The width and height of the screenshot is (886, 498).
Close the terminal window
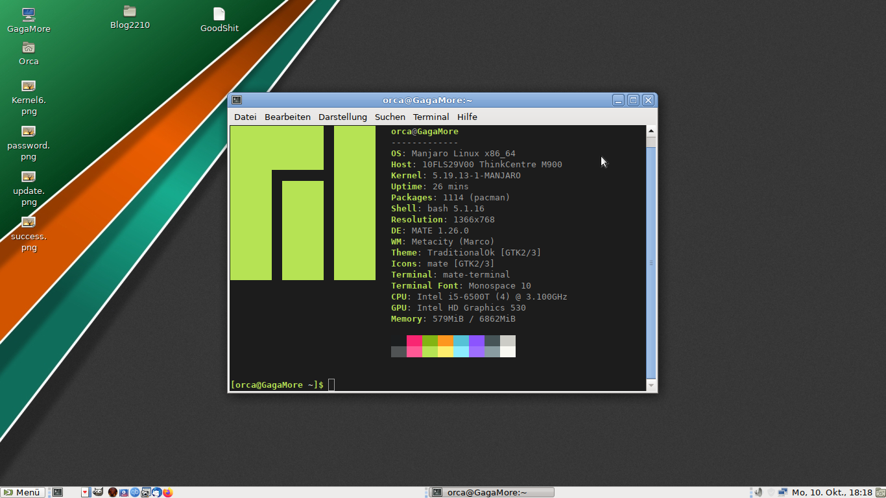648,100
